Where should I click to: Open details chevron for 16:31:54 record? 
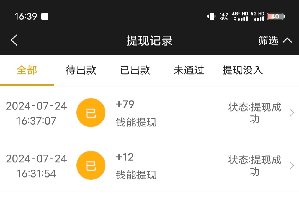[x=292, y=166]
